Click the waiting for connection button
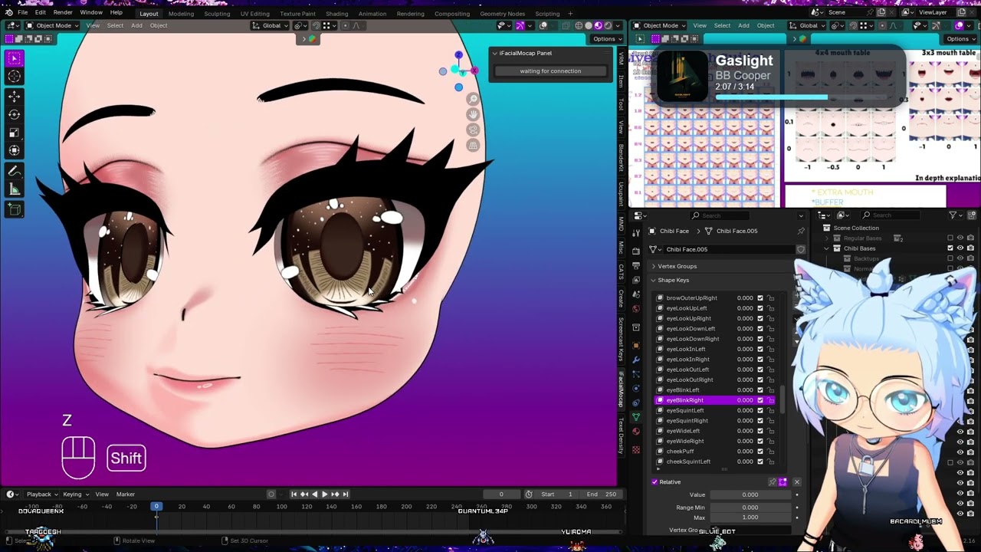Image resolution: width=981 pixels, height=552 pixels. 550,71
